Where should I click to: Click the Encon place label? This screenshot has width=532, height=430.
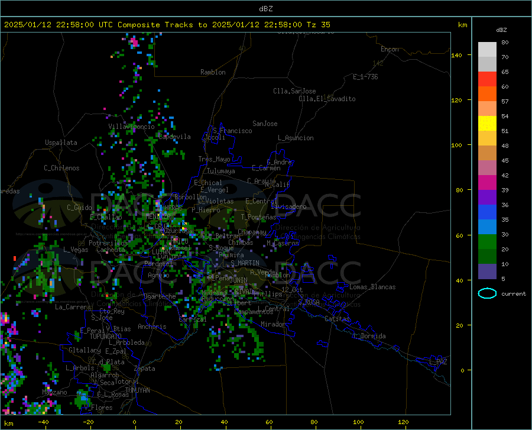tap(390, 49)
